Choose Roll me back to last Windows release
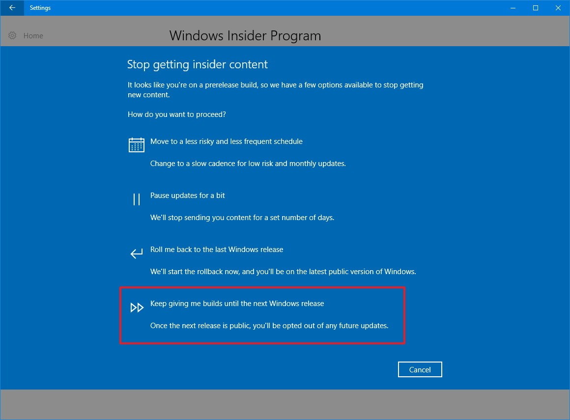Viewport: 570px width, 420px height. tap(217, 250)
